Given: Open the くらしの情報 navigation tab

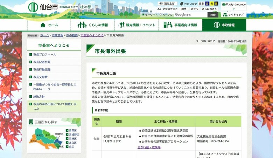Looking at the screenshot, I should (x=93, y=25).
